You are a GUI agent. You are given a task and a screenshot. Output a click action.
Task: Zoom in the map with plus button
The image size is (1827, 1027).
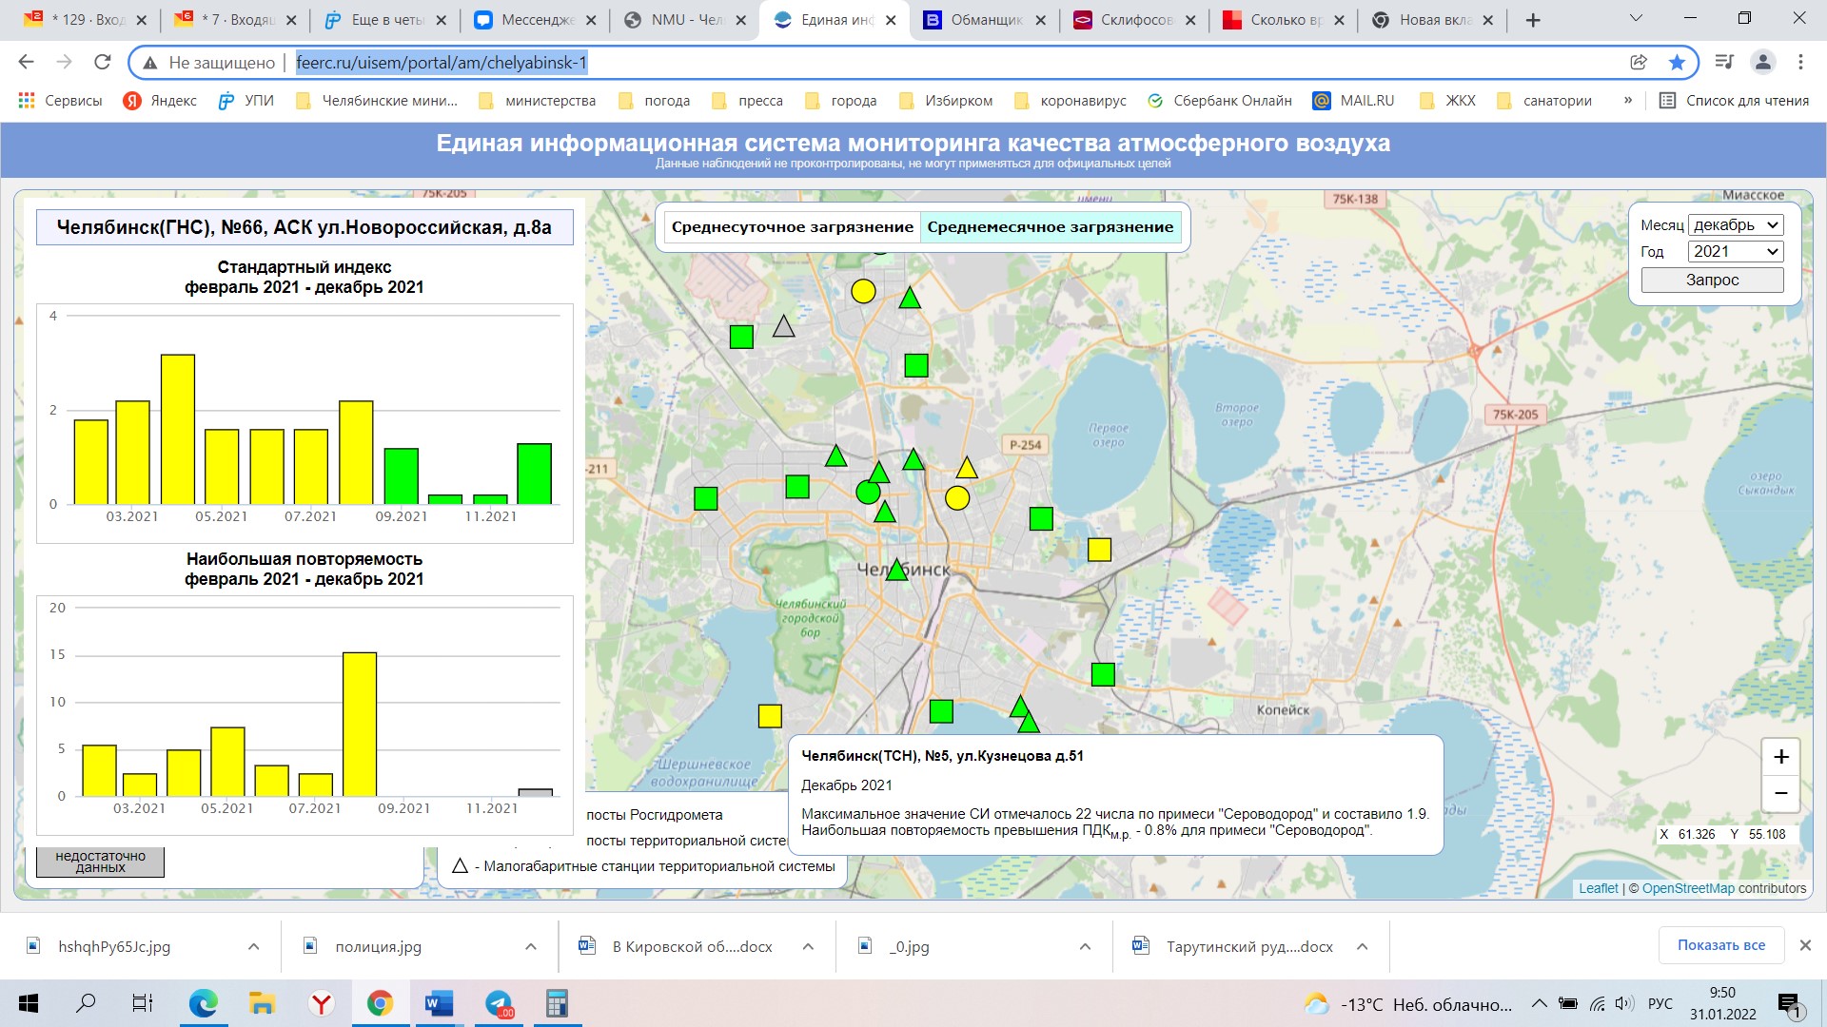coord(1781,757)
